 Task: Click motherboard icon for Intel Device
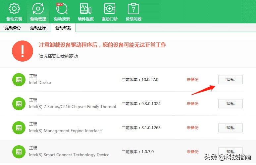tap(19, 80)
